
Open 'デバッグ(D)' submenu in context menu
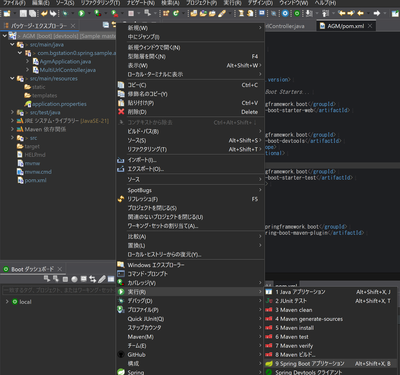[190, 301]
